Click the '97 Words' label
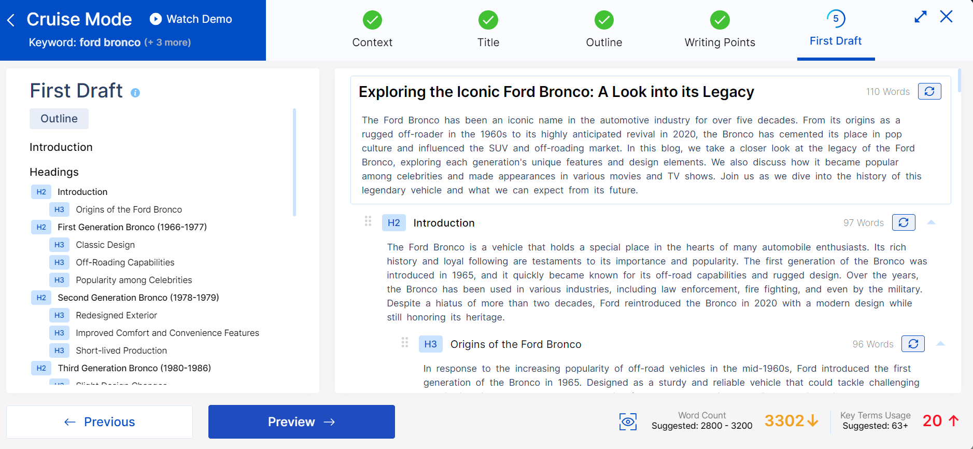This screenshot has height=449, width=973. pos(864,223)
